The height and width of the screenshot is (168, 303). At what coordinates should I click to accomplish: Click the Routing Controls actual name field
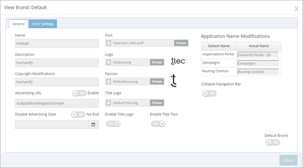tap(258, 72)
